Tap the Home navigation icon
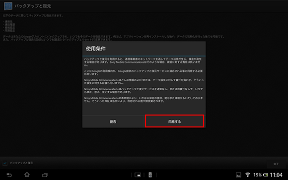288x180 pixels. (27, 175)
